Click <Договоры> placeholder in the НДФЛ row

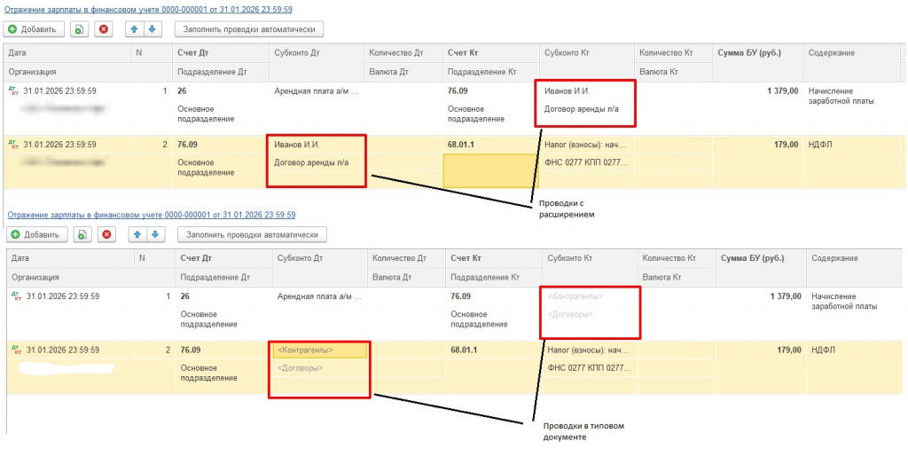tap(301, 368)
